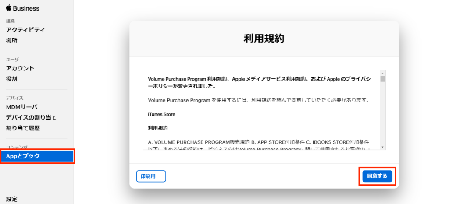Click the Apple Business logo
This screenshot has width=449, height=204.
pos(23,8)
